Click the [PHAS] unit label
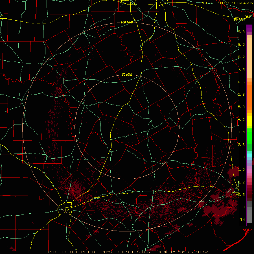The image size is (254, 254). (239, 19)
